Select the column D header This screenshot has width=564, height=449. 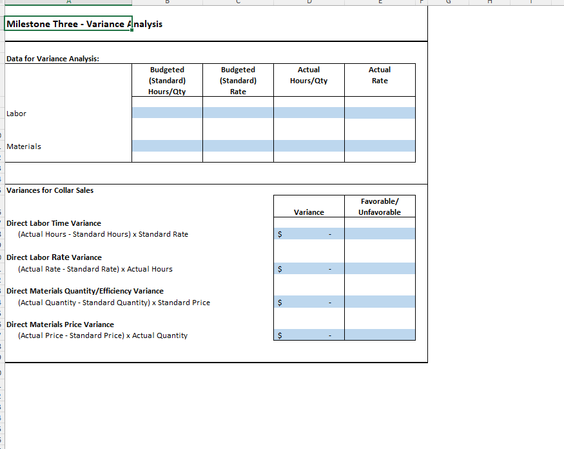(309, 3)
